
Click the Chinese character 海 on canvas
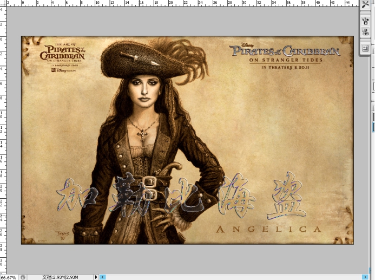pyautogui.click(x=237, y=196)
